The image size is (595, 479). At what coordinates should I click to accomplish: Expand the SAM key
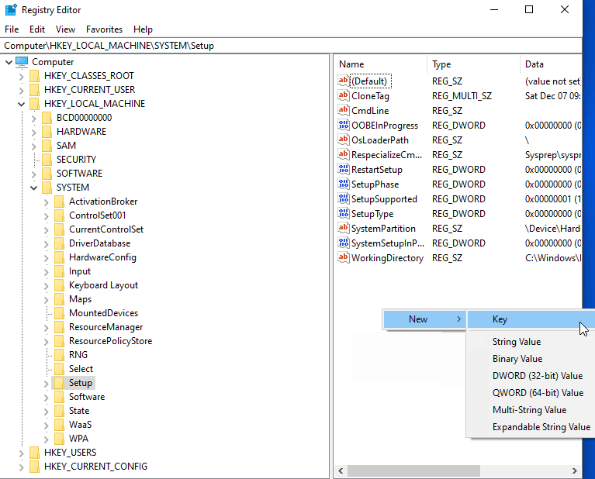click(x=34, y=146)
